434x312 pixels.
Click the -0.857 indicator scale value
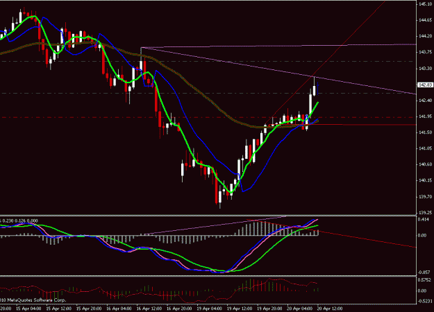pos(424,272)
